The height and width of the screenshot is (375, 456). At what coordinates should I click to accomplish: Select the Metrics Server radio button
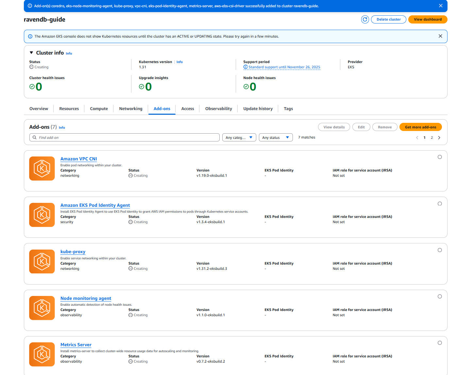(x=440, y=343)
